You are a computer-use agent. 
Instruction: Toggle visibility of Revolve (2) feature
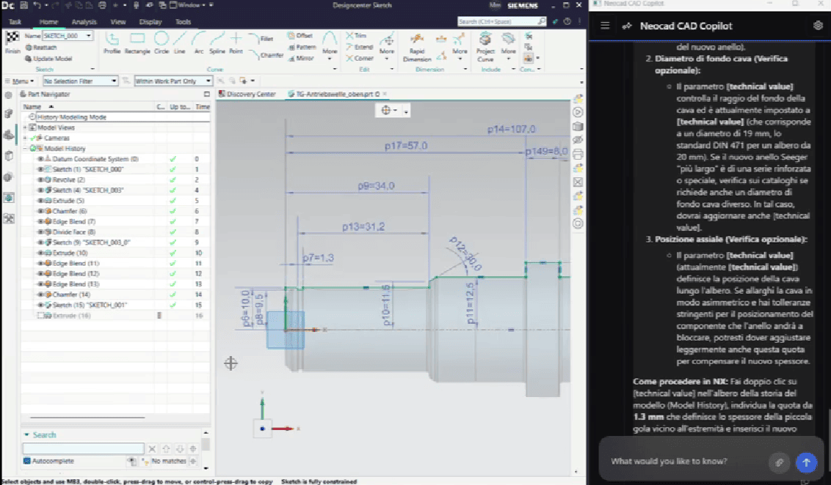[x=40, y=179]
